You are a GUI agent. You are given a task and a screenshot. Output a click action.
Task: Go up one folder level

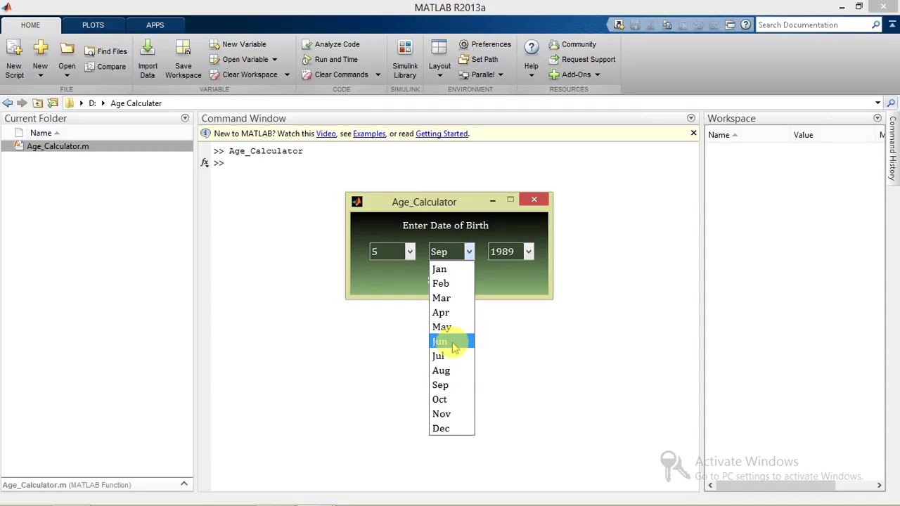(x=37, y=103)
